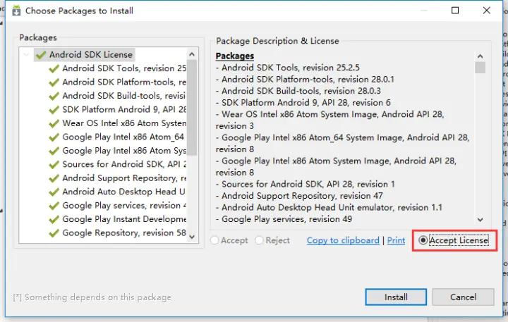Screen dimensions: 508x322
Task: Click checkmark beside Wear OS Intel x86
Action: [54, 123]
